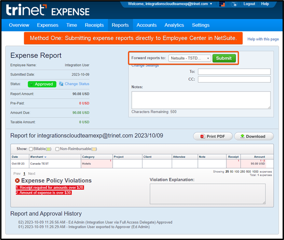Screen dimensions: 284x240
Task: Open the Forward reports to dropdown
Action: click(189, 58)
